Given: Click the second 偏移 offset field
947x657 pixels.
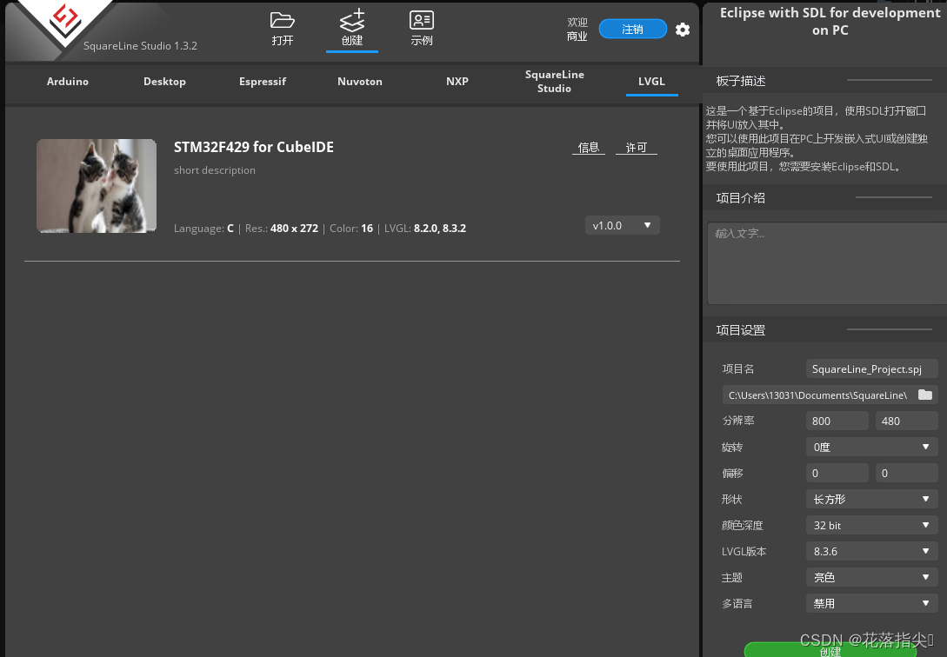Looking at the screenshot, I should tap(906, 473).
